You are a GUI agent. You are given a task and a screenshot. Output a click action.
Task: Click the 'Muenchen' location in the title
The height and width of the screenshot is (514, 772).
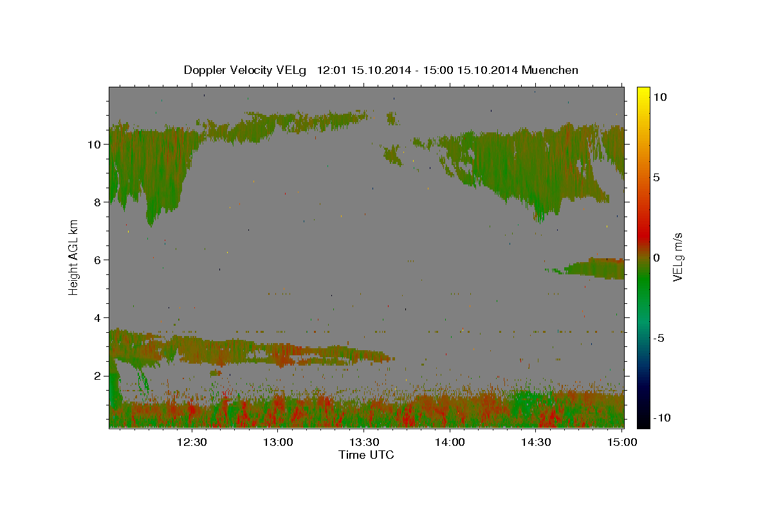pyautogui.click(x=550, y=70)
